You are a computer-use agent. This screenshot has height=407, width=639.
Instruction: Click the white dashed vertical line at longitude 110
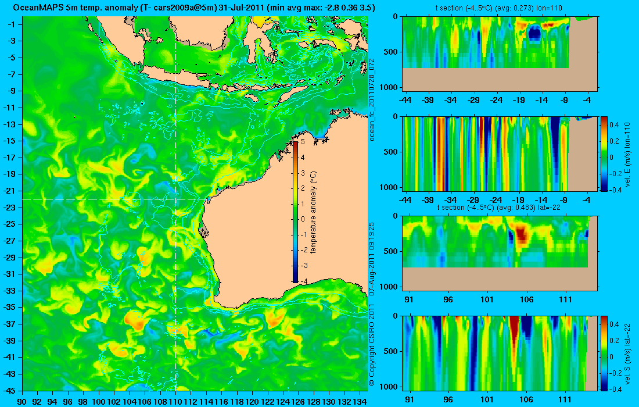tap(175, 203)
